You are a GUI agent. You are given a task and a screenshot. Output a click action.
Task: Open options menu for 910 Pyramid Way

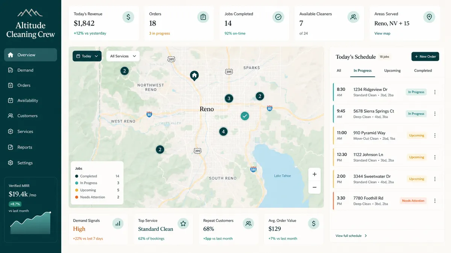[x=435, y=136]
